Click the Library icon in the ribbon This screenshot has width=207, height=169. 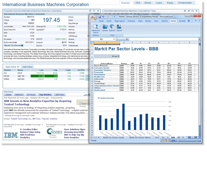pyautogui.click(x=105, y=28)
